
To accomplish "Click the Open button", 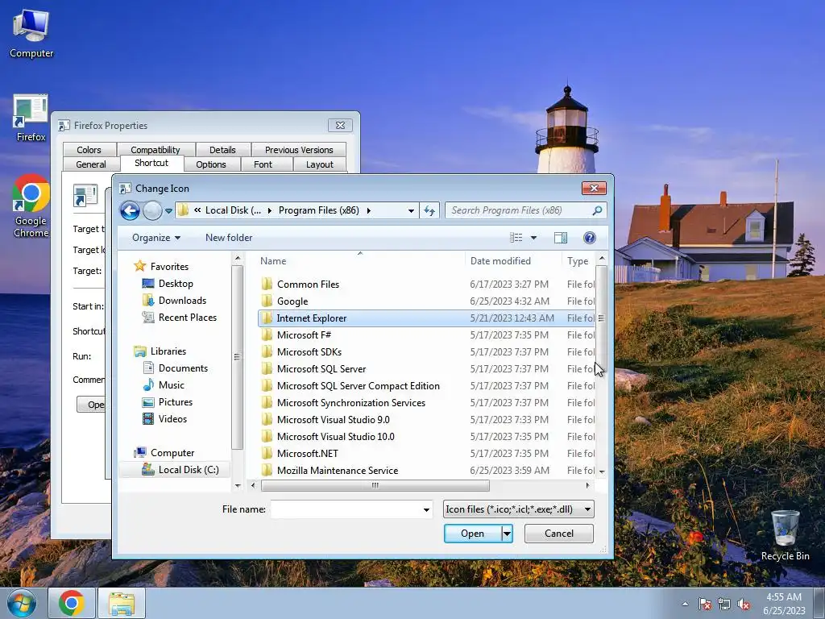I will (x=472, y=534).
